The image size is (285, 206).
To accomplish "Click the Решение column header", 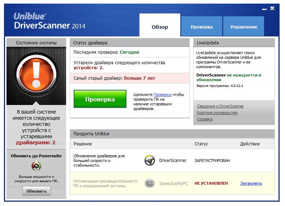I will coord(82,144).
